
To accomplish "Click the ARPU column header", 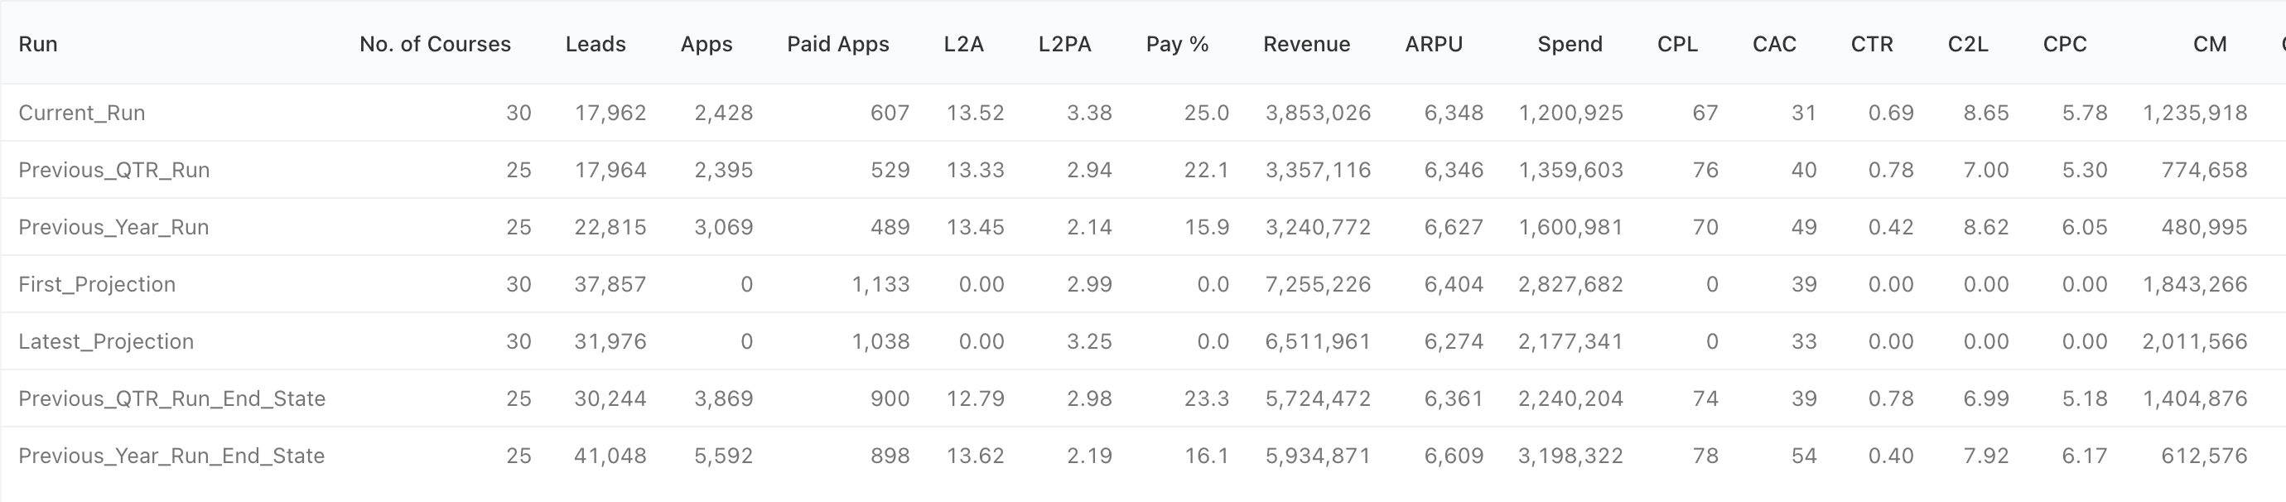I will click(x=1433, y=45).
